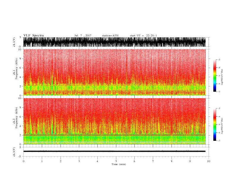Click the ch.1 voltage waveform strip at top
The image size is (235, 181).
tap(115, 42)
